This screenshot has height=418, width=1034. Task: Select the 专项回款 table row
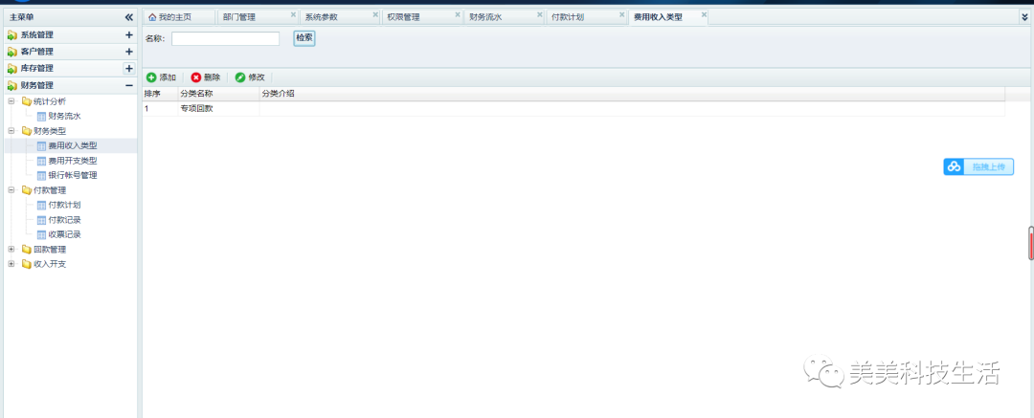pos(573,109)
